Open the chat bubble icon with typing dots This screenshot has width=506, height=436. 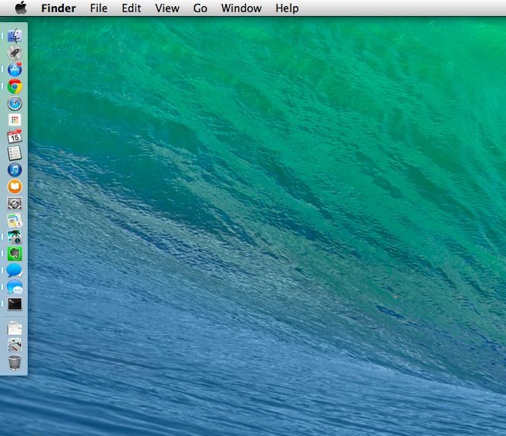(14, 287)
